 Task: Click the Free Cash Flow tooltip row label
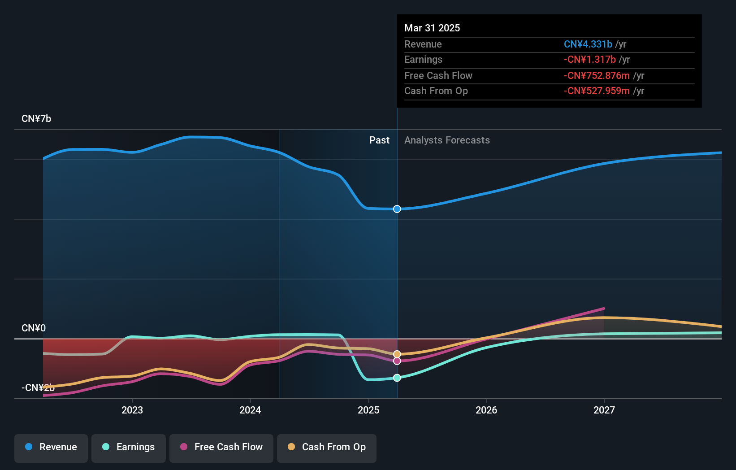(438, 76)
